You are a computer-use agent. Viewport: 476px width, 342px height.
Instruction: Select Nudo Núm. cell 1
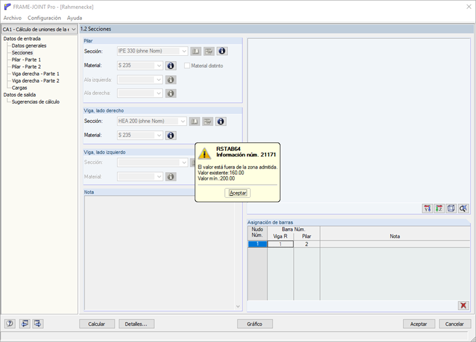pos(257,244)
